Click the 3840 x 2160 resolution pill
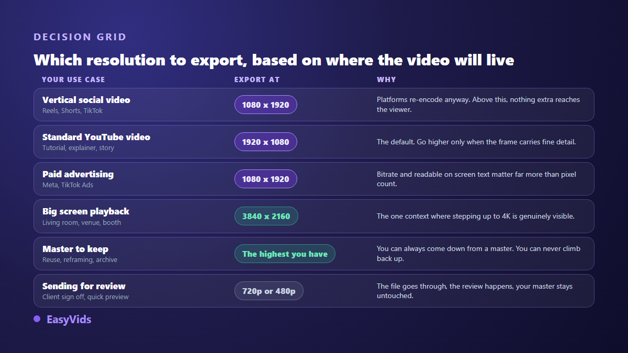The height and width of the screenshot is (353, 628). click(x=266, y=216)
